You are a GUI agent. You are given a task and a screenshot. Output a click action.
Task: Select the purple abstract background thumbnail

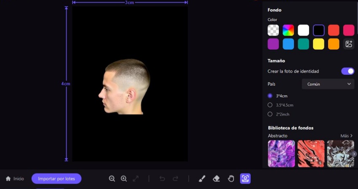[281, 154]
